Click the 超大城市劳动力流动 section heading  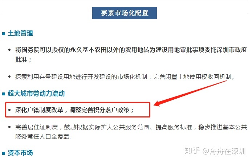pos(36,94)
